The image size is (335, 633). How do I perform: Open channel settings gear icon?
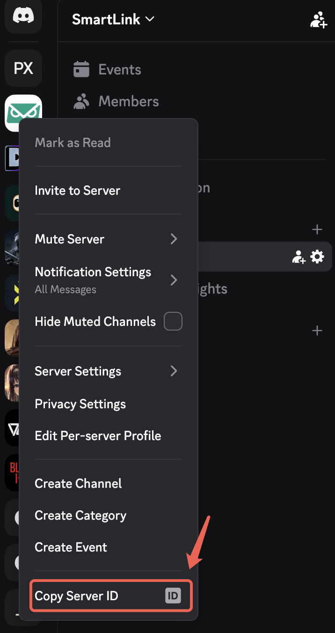(x=317, y=257)
